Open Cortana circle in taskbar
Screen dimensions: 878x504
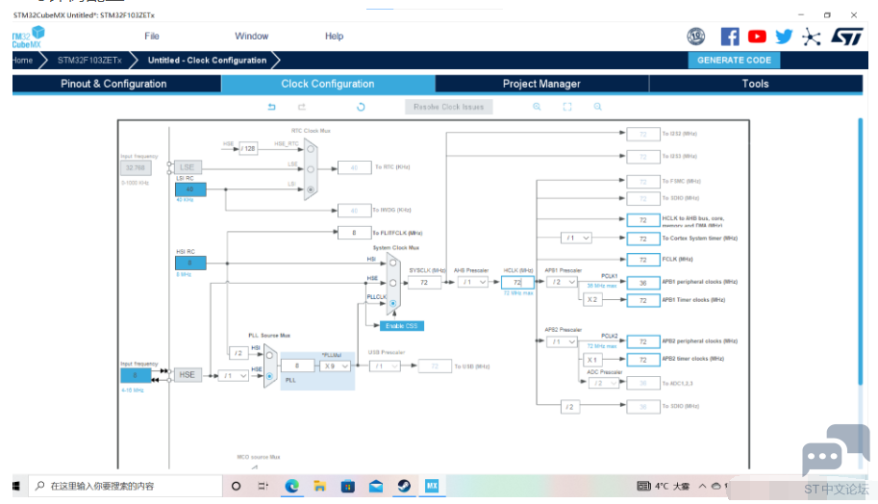click(237, 486)
